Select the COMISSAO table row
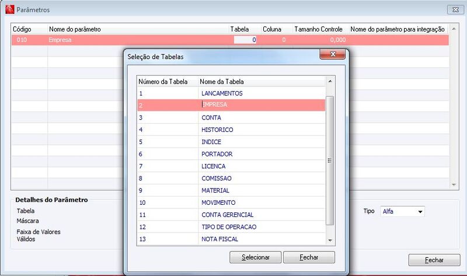The image size is (467, 276). point(231,179)
